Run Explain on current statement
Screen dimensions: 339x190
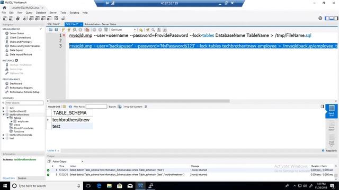[75, 30]
